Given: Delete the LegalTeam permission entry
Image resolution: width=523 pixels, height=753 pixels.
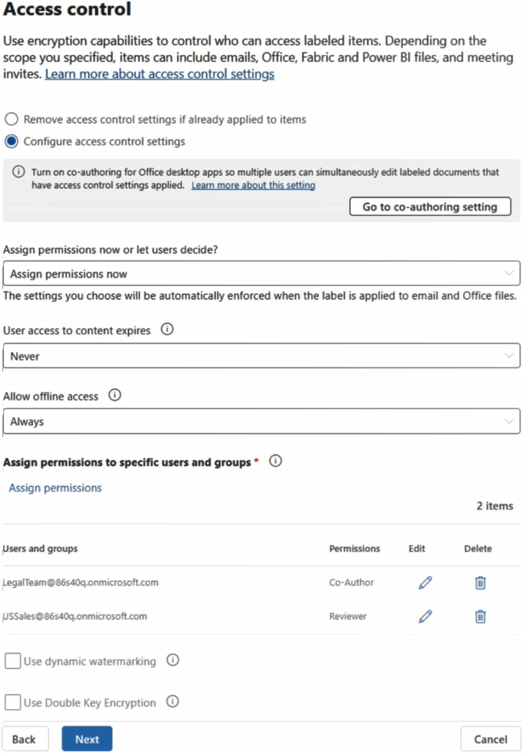Looking at the screenshot, I should [480, 583].
